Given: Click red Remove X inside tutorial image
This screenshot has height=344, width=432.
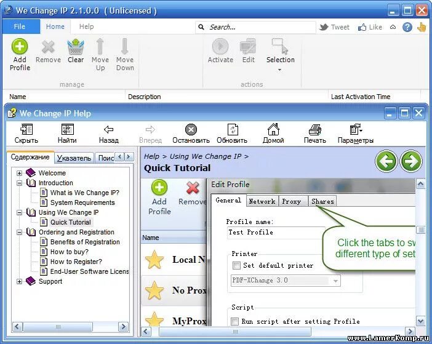Looking at the screenshot, I should pos(193,188).
